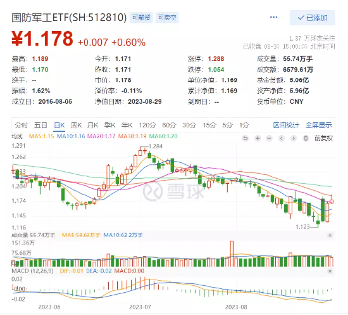The image size is (348, 315).
Task: Click the MA10:1.16 moving average label
Action: (71, 136)
